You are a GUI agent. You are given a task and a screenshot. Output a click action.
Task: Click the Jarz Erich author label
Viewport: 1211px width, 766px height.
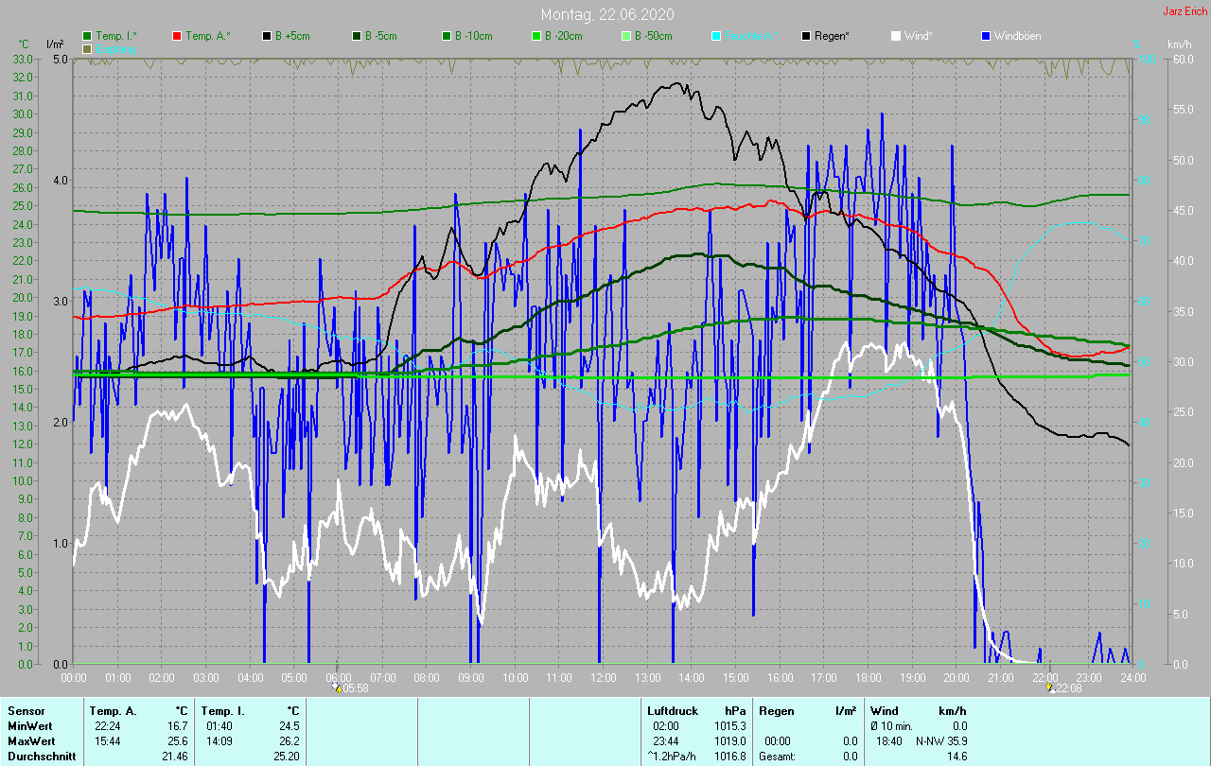coord(1185,11)
